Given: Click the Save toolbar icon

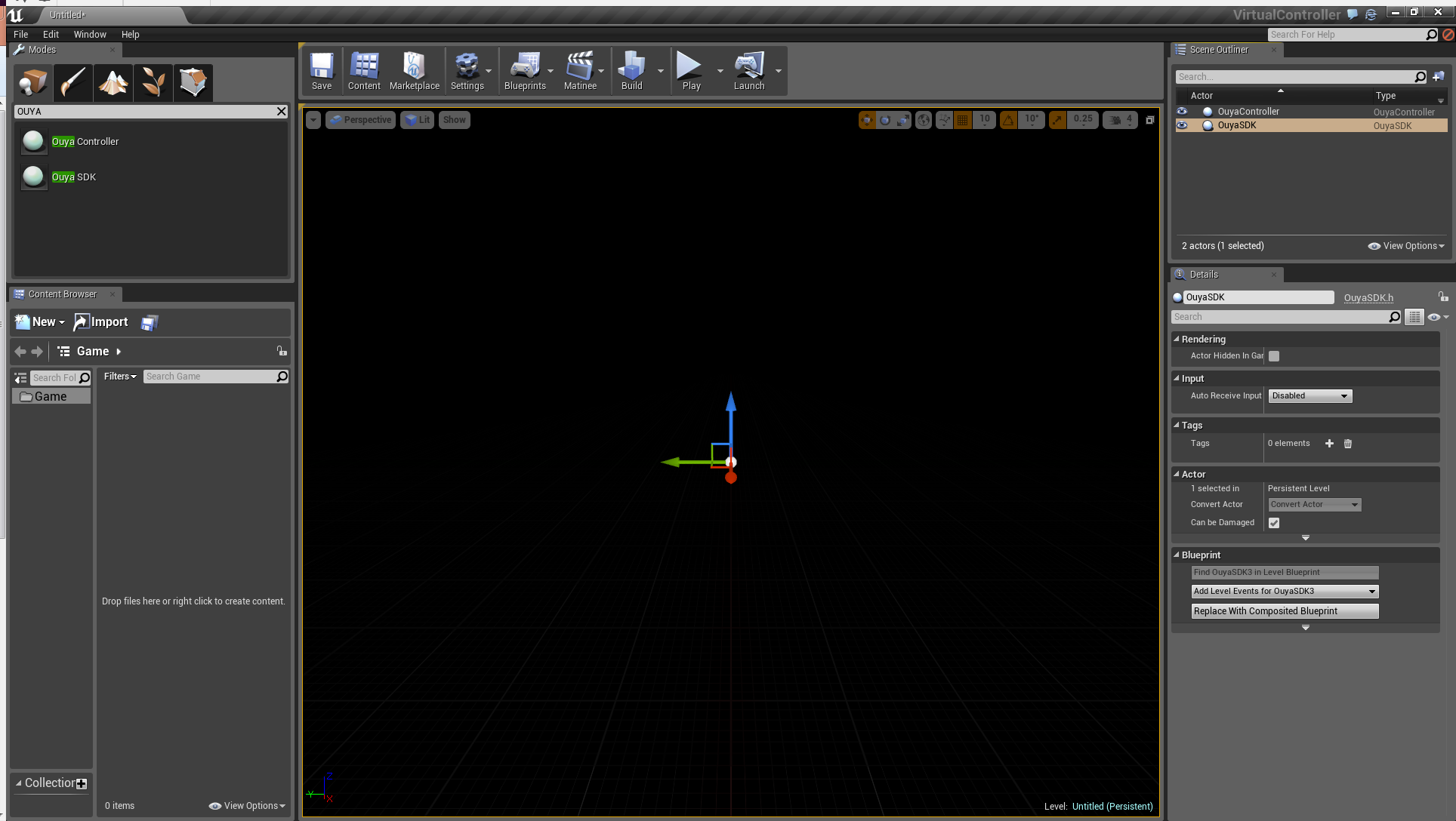Looking at the screenshot, I should [322, 71].
